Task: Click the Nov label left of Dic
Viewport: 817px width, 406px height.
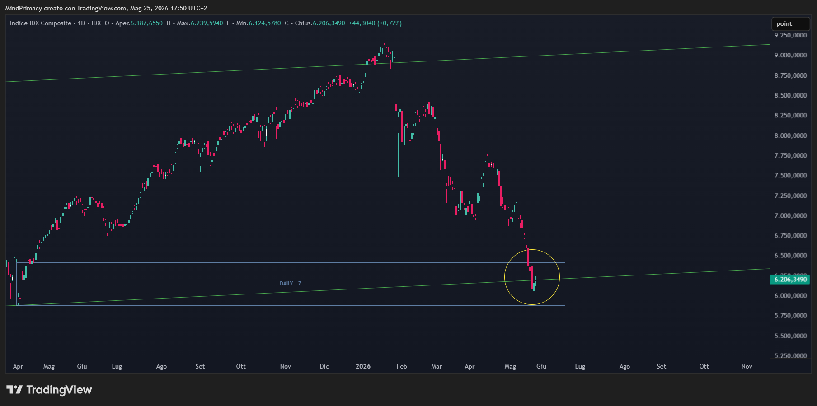Action: [x=286, y=366]
